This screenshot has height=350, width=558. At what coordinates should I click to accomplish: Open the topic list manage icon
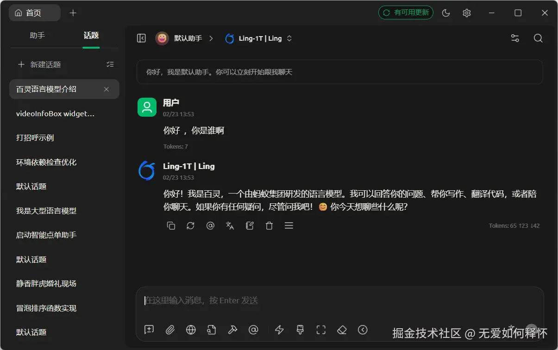pos(110,64)
